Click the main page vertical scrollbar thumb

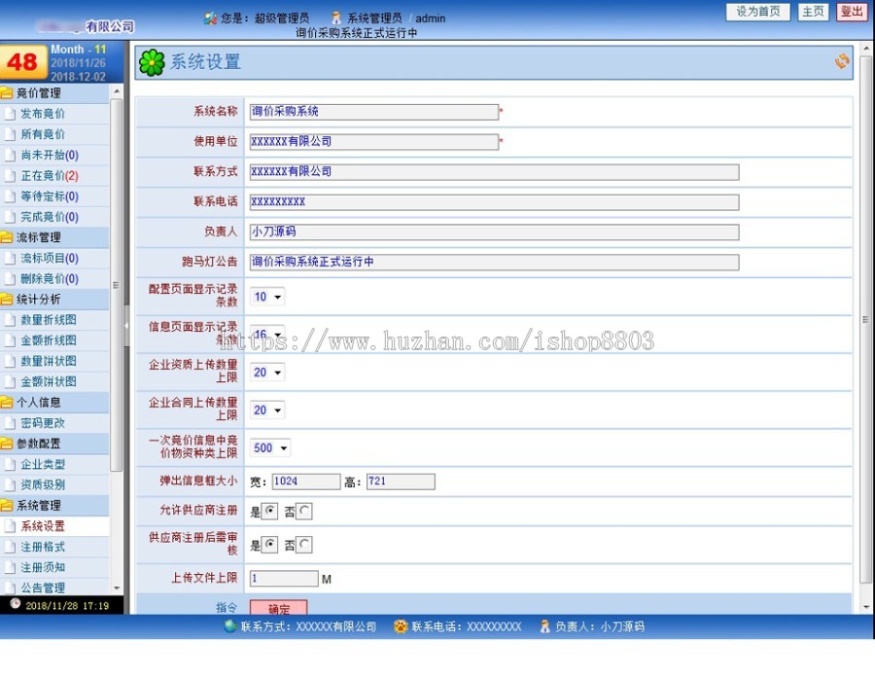865,319
